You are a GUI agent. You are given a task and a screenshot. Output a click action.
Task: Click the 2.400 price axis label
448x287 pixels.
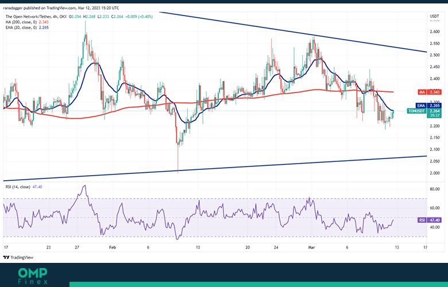click(x=435, y=79)
